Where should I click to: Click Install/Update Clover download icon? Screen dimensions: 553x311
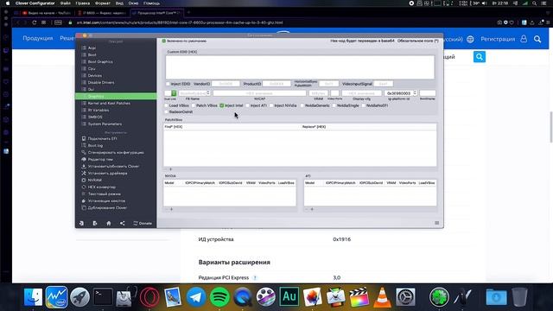(x=84, y=166)
